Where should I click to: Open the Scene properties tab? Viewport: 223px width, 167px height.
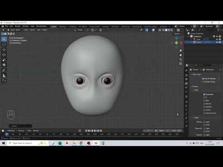pos(186,88)
